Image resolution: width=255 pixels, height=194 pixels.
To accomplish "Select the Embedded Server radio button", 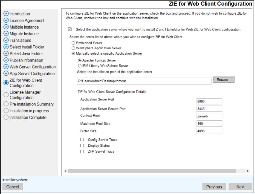I will point(73,43).
